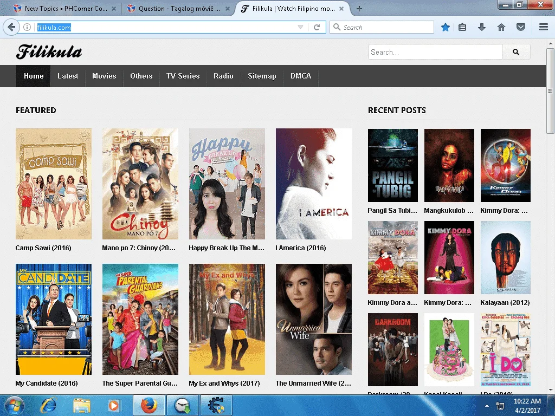This screenshot has height=416, width=555.
Task: Click the page vertical scrollbar thumb
Action: (x=551, y=91)
